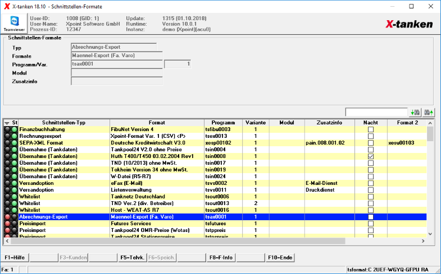Click status light of Host - WEAT-AS R7 row
Screen dimensions: 441x274
coord(14,210)
